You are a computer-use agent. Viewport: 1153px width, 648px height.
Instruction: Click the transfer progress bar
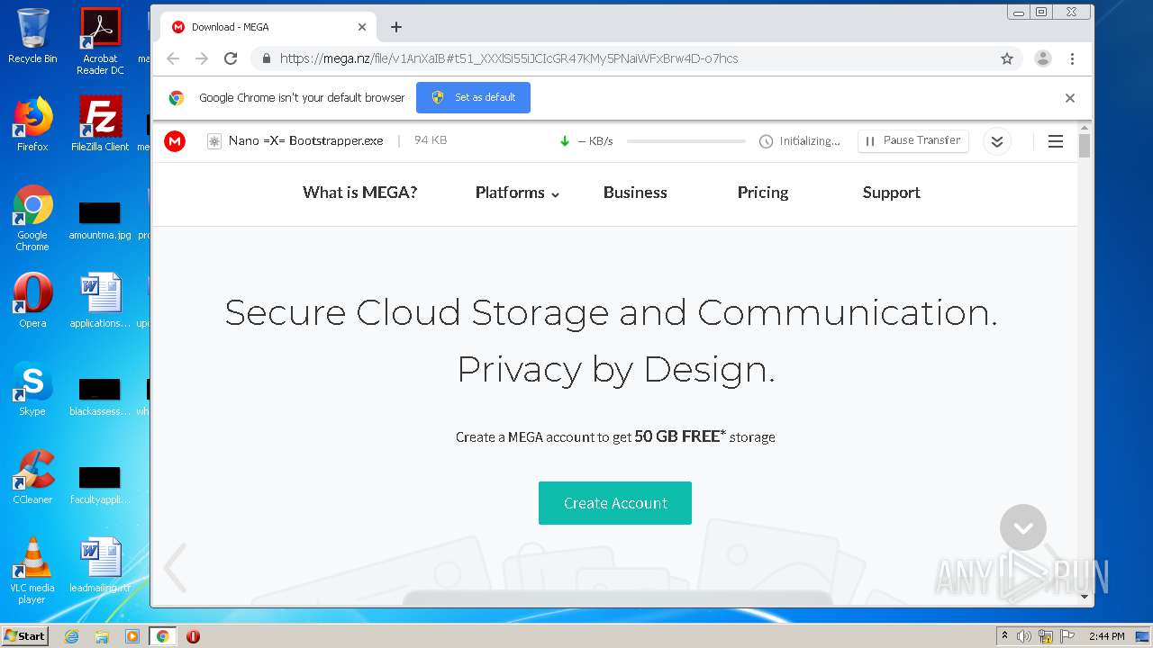tap(686, 141)
